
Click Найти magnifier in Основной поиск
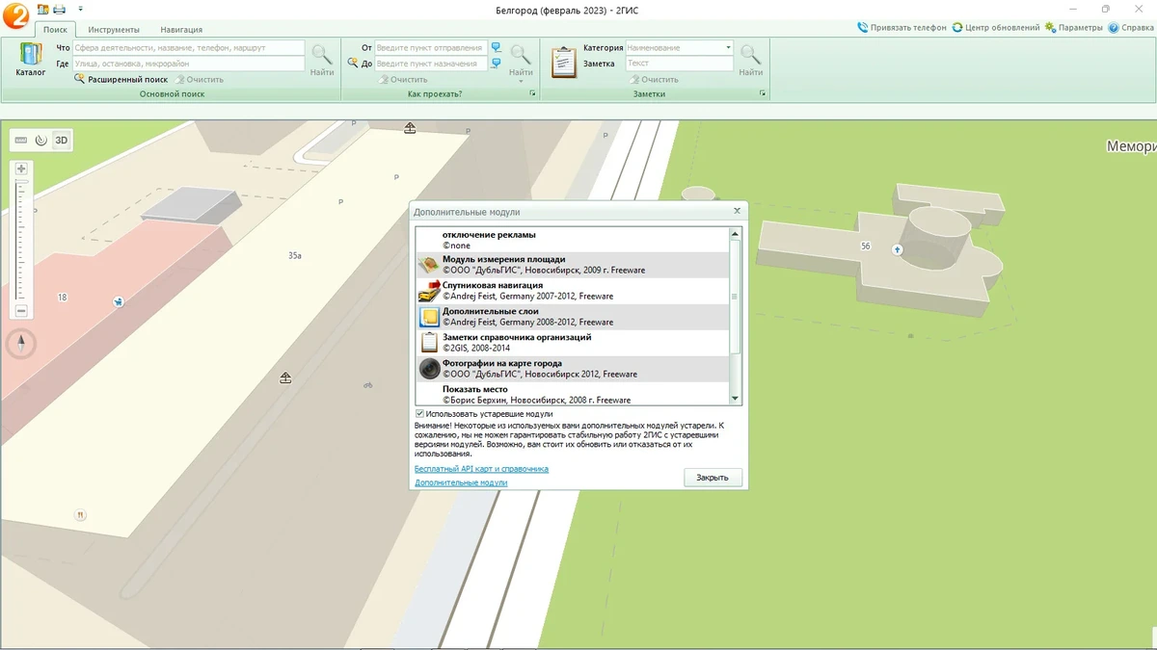coord(322,61)
